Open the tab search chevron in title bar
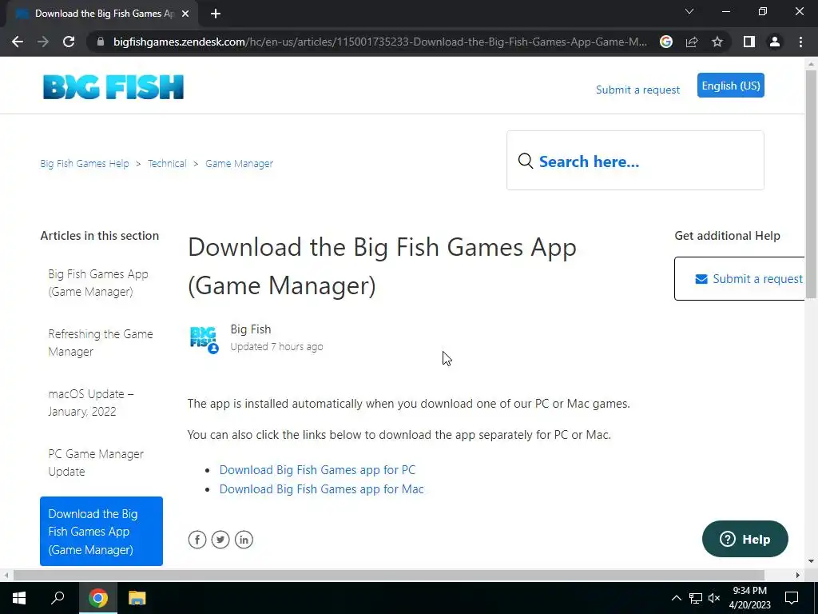Screen dimensions: 818x614 [689, 11]
